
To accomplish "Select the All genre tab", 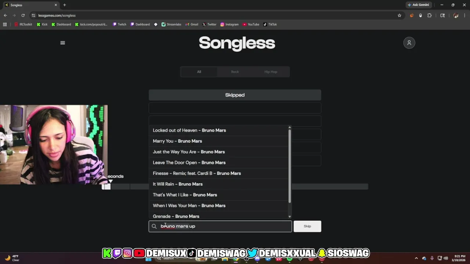I will 199,72.
